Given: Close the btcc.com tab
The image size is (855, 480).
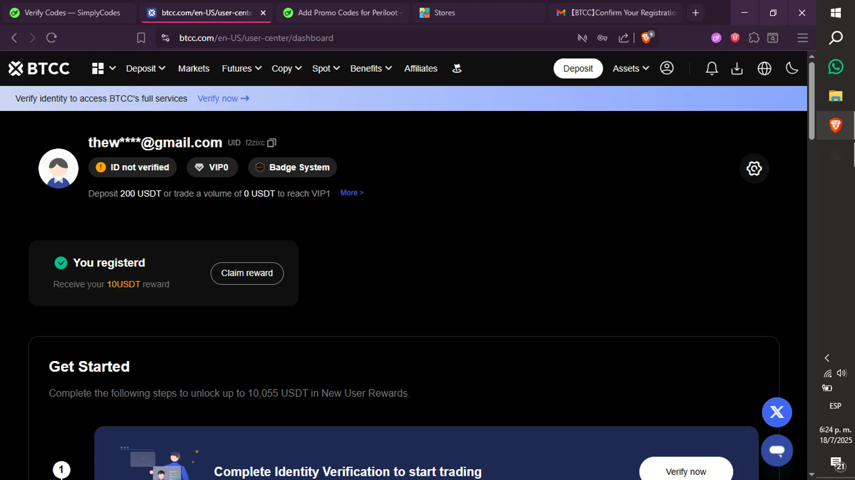Looking at the screenshot, I should click(263, 13).
